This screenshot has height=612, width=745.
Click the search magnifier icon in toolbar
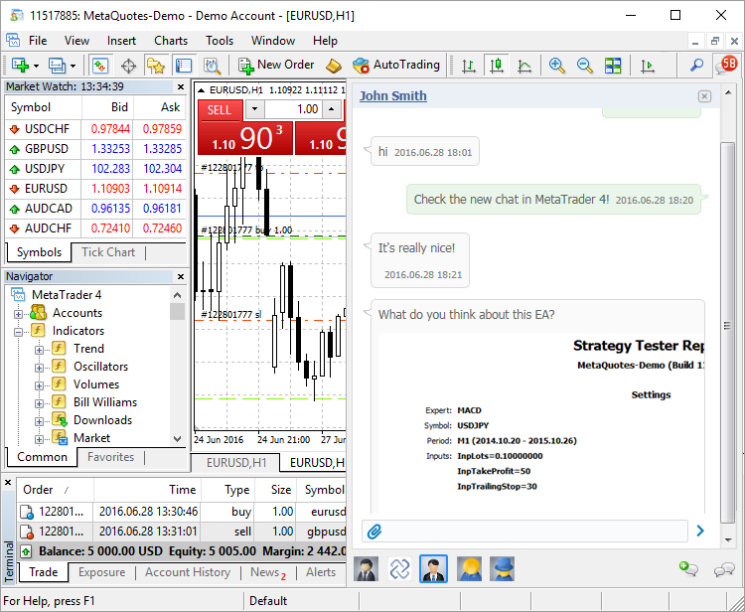tap(697, 66)
